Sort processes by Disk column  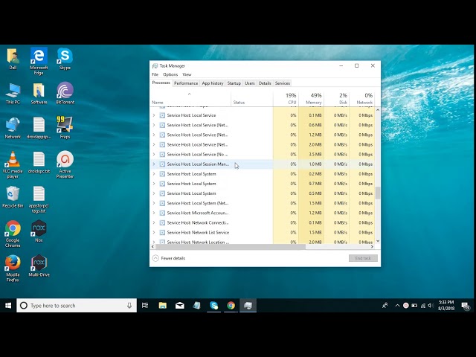coord(337,99)
